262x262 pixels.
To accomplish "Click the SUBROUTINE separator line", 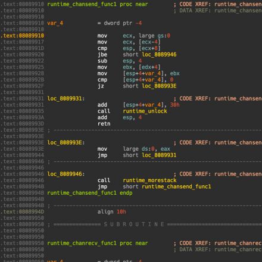I will point(155,224).
